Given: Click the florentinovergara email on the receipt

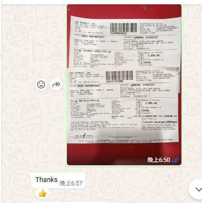Looking at the screenshot, I should point(160,122).
